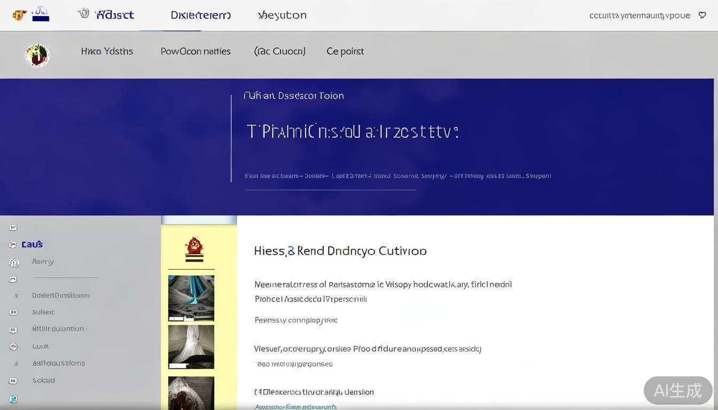Click the heart icon in the top-right corner

pyautogui.click(x=702, y=15)
